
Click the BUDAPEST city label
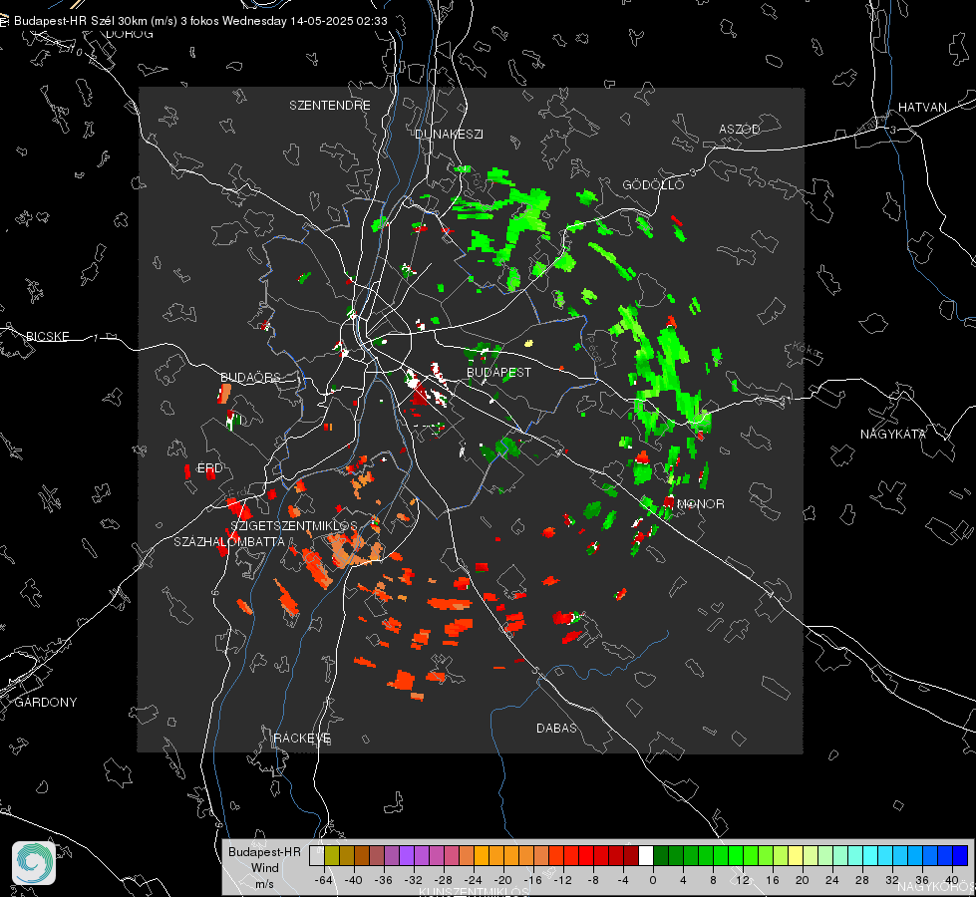[x=499, y=372]
